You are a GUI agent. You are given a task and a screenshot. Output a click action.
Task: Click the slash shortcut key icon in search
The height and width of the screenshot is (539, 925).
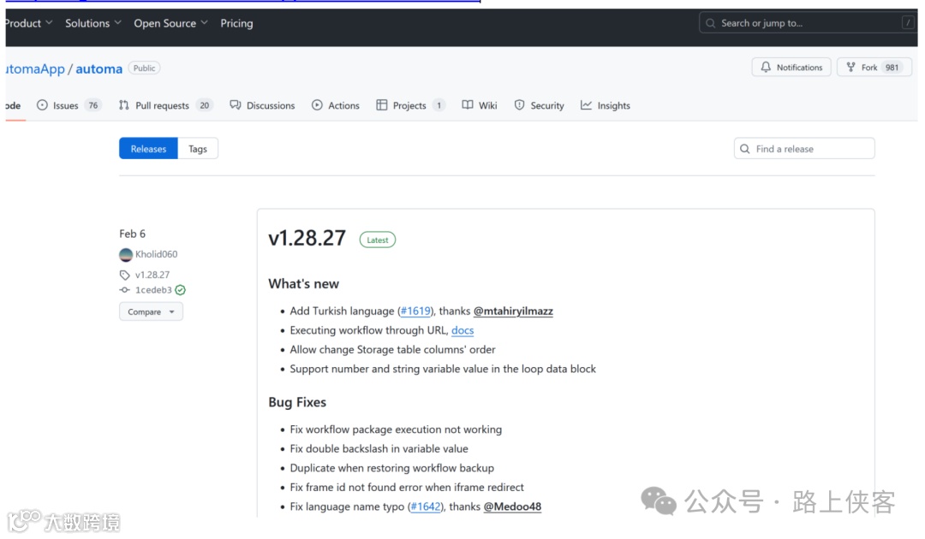(x=907, y=23)
